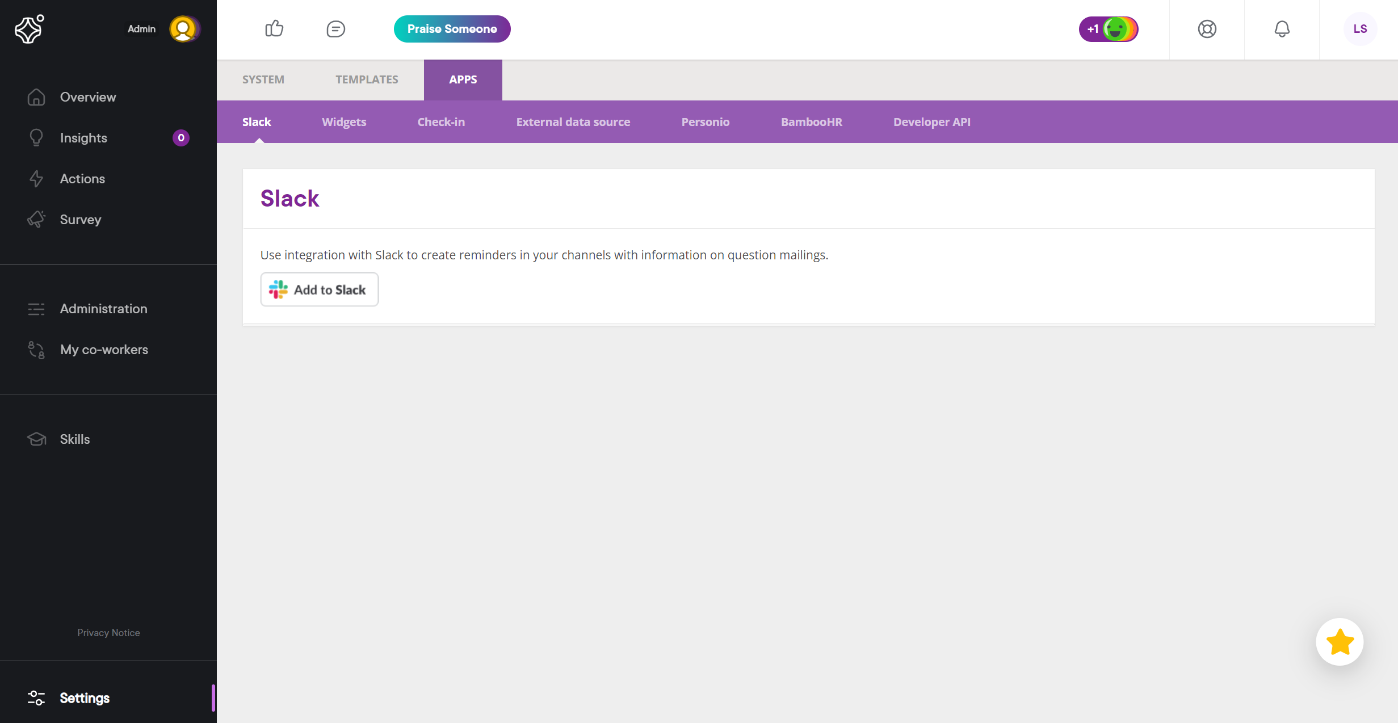Open the Personio sub-tab
The height and width of the screenshot is (723, 1398).
[x=706, y=122]
